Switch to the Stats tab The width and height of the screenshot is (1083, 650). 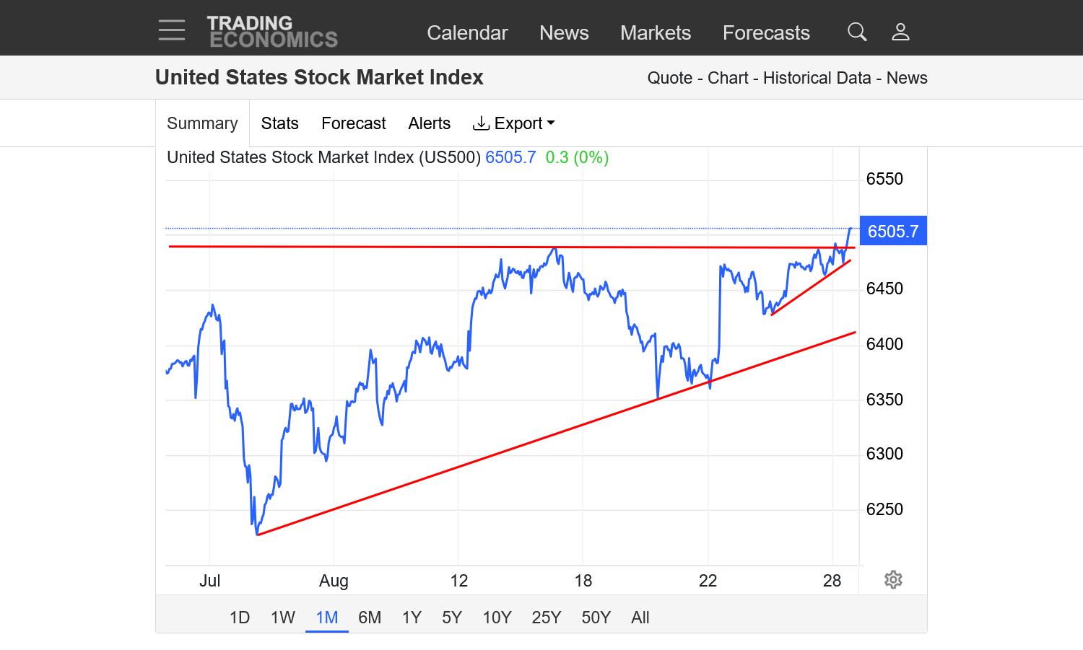click(279, 123)
